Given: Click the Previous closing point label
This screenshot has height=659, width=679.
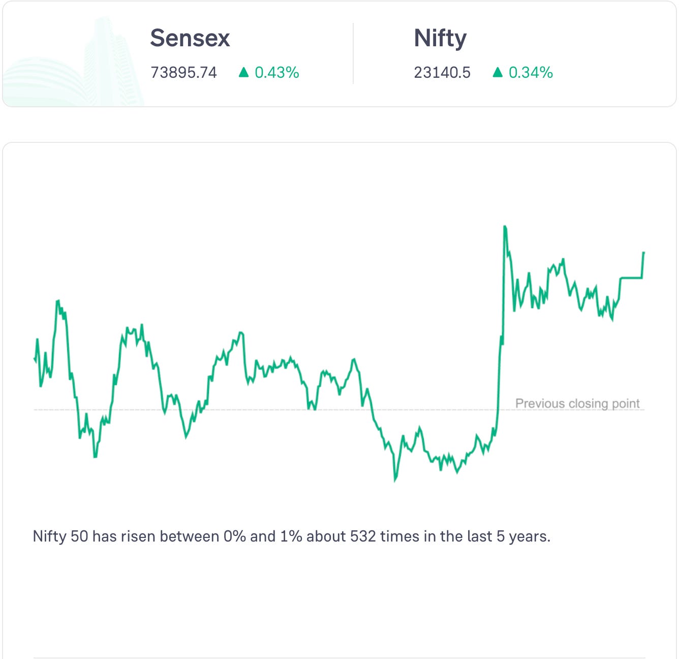Looking at the screenshot, I should (577, 403).
